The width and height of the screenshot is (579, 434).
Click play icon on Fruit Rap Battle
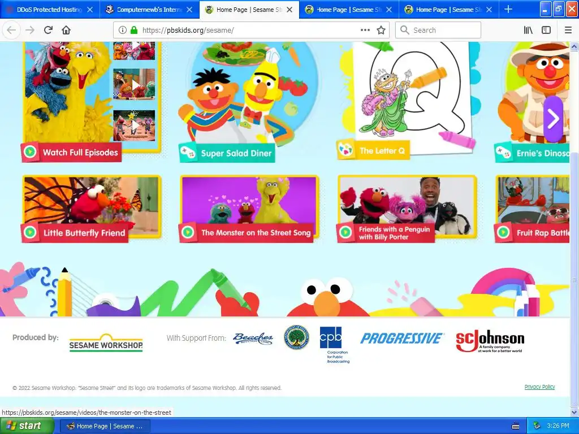click(503, 232)
